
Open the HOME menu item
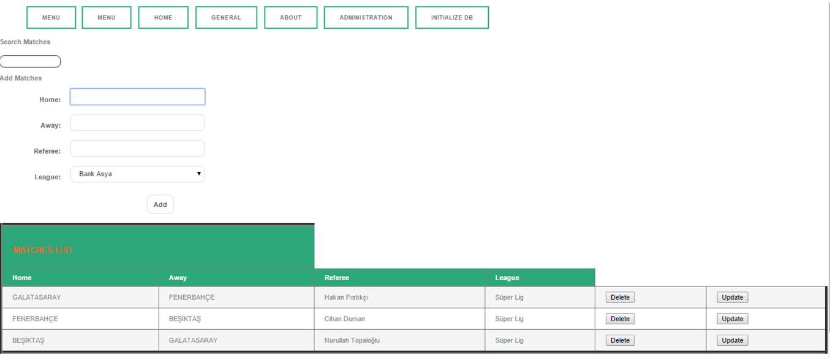[163, 18]
